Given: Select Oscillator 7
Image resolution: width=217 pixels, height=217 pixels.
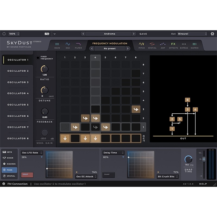Looking at the screenshot, I should (18, 127).
